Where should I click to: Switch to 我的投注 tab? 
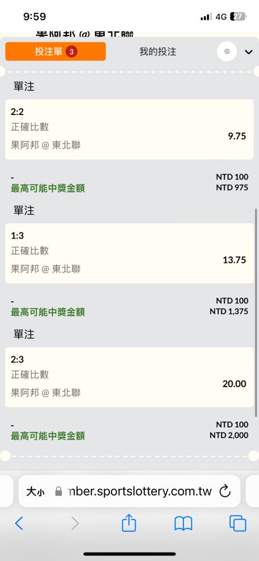158,52
